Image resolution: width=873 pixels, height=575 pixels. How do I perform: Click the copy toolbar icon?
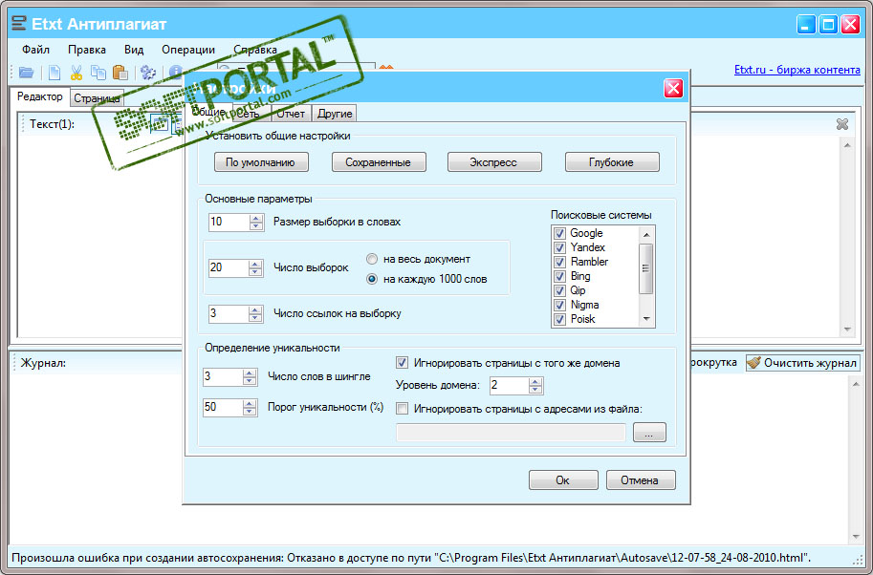click(98, 73)
